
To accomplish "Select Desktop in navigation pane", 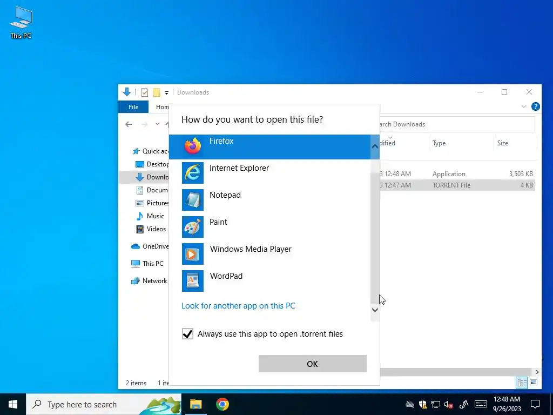I will coord(152,164).
